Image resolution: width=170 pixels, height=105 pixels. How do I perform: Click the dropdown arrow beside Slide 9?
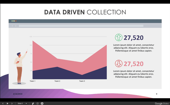tap(26, 104)
